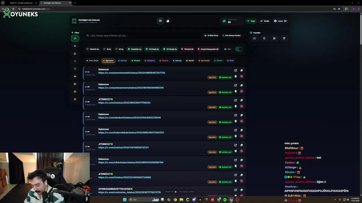Click the browser address bar

point(175,9)
